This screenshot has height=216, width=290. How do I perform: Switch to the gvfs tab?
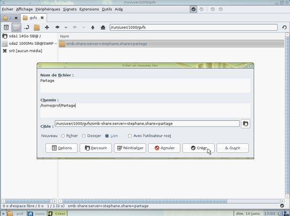click(x=33, y=18)
